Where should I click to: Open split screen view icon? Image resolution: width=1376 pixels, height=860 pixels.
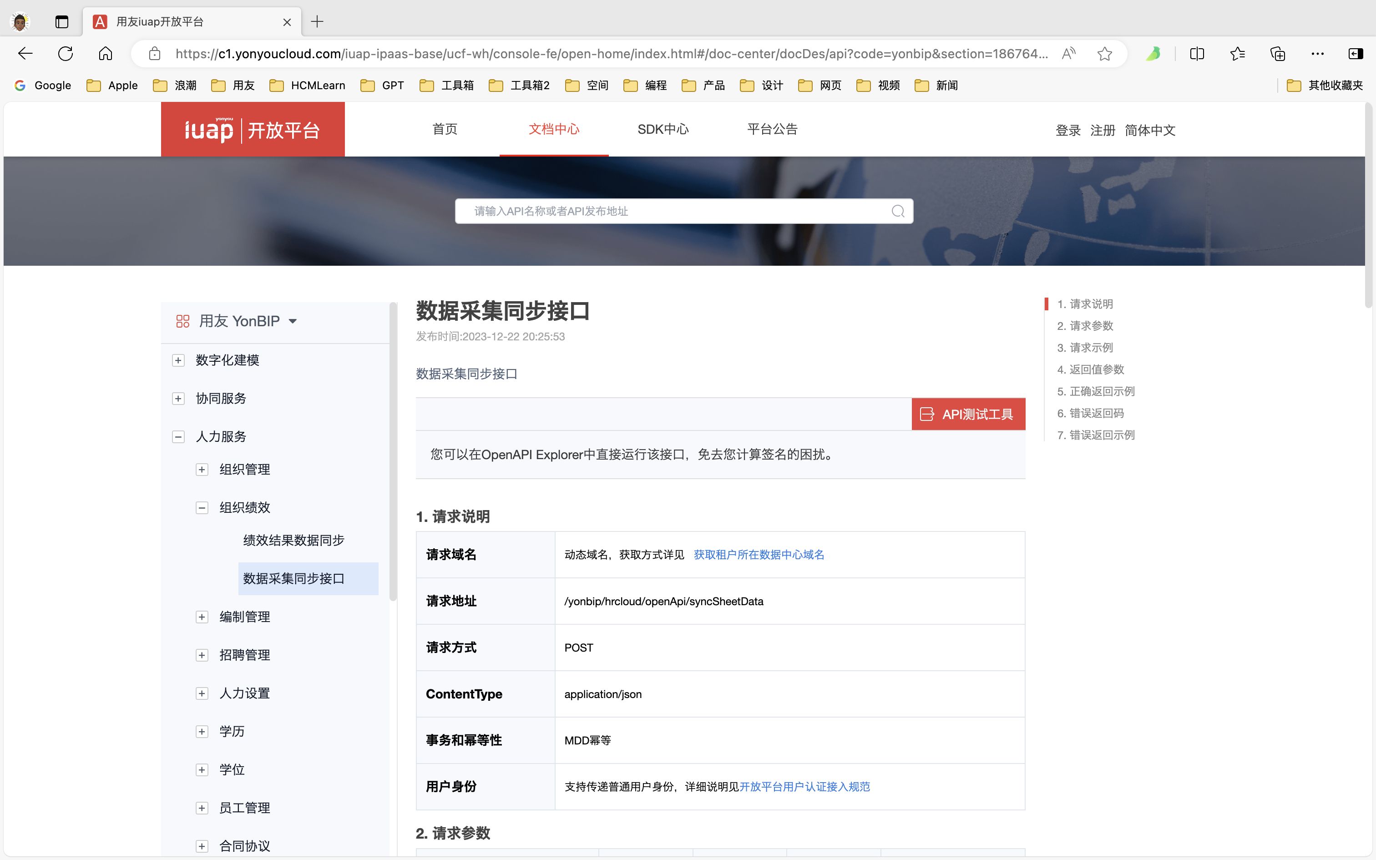coord(1197,54)
